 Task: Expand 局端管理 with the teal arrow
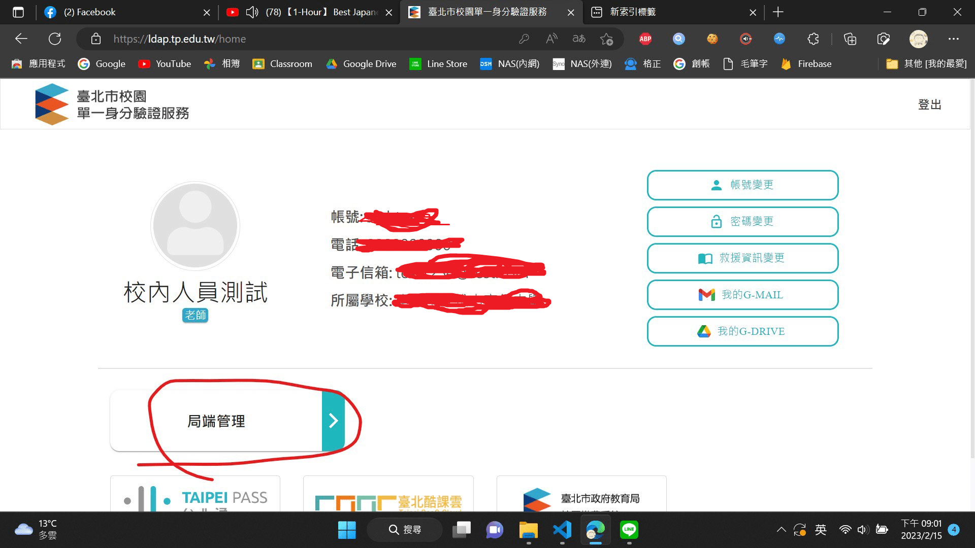(x=333, y=421)
